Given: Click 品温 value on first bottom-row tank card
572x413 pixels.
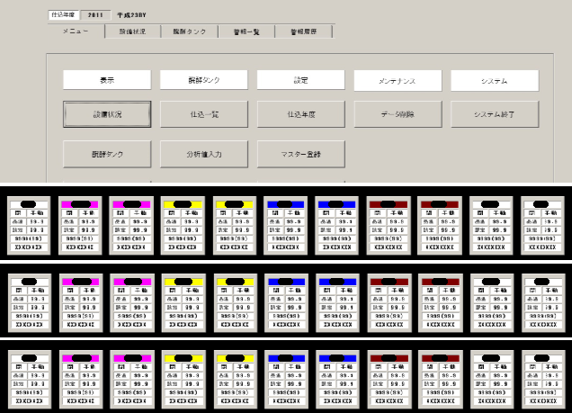Looking at the screenshot, I should [38, 375].
